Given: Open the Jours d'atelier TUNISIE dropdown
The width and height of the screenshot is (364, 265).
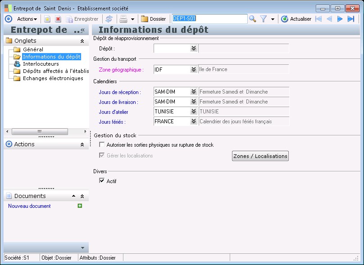Looking at the screenshot, I should click(194, 112).
